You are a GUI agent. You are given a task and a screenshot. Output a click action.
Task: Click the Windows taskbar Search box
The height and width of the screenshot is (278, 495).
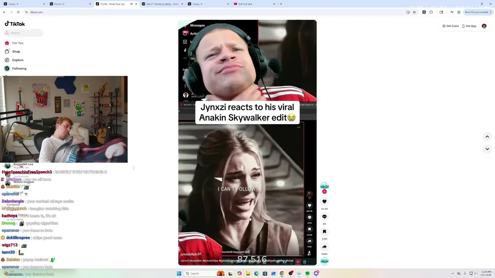(x=205, y=273)
